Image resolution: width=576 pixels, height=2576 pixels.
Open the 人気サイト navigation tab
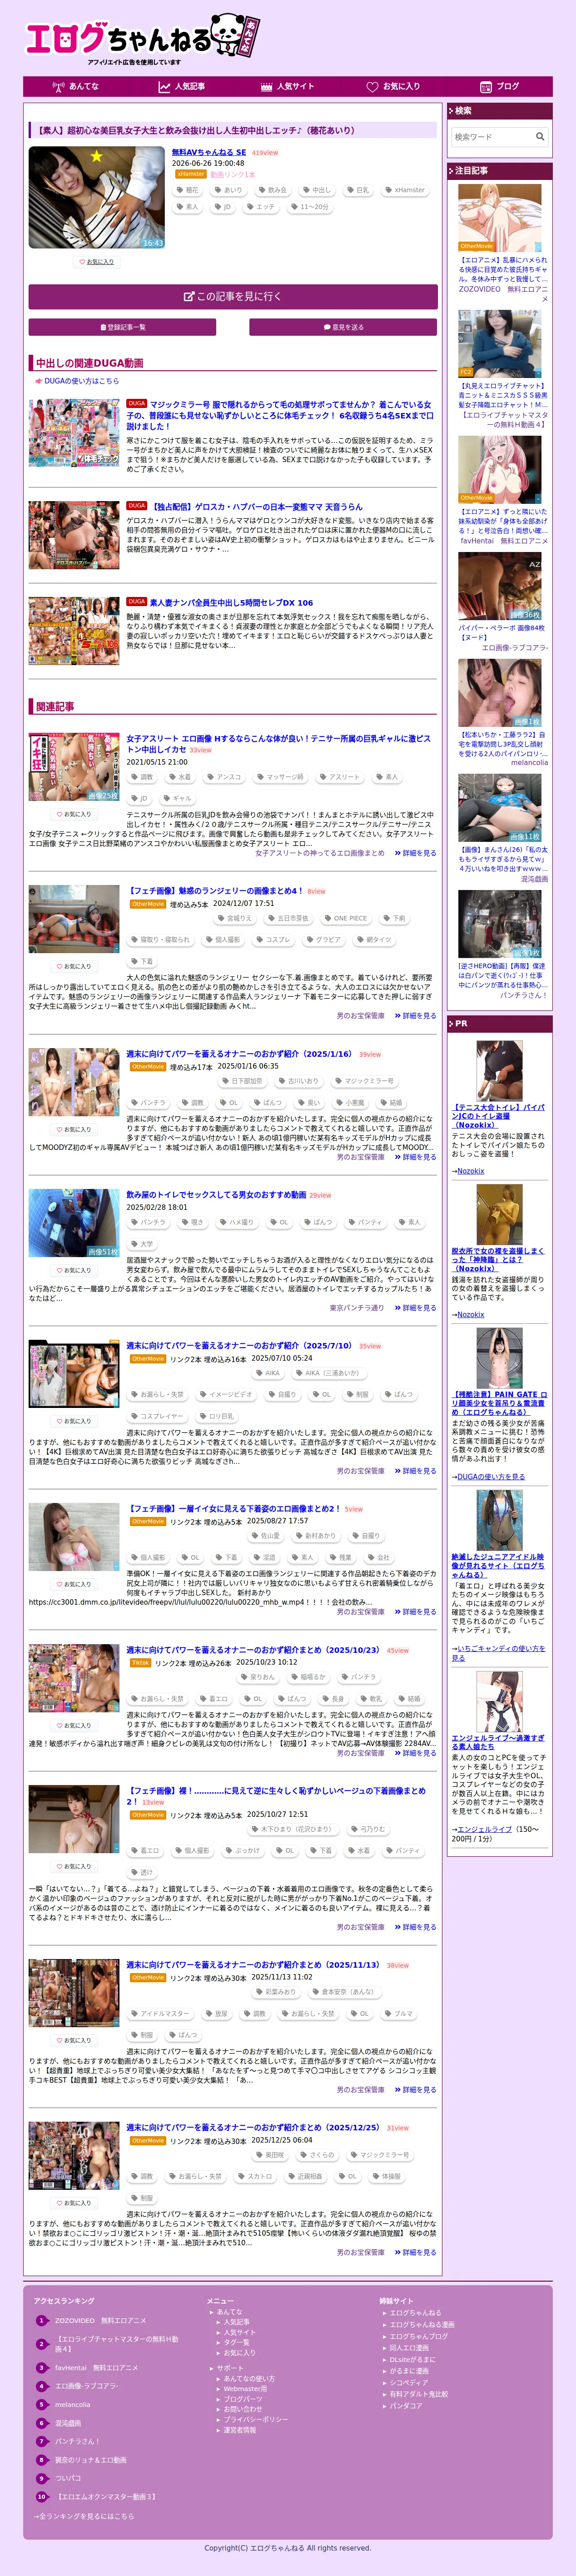[287, 87]
